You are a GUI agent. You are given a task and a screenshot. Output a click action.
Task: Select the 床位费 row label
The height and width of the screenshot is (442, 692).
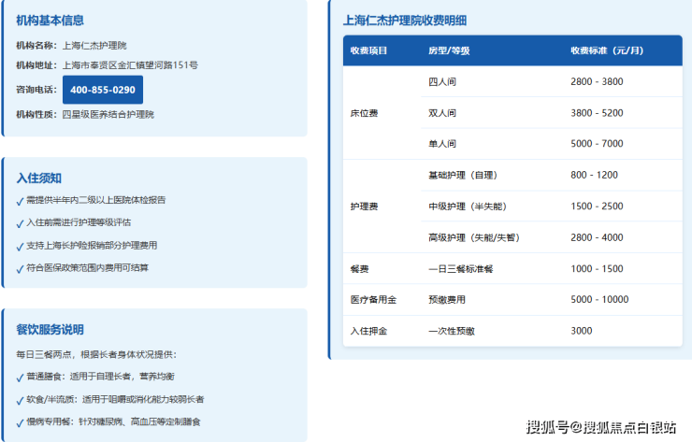coord(364,113)
